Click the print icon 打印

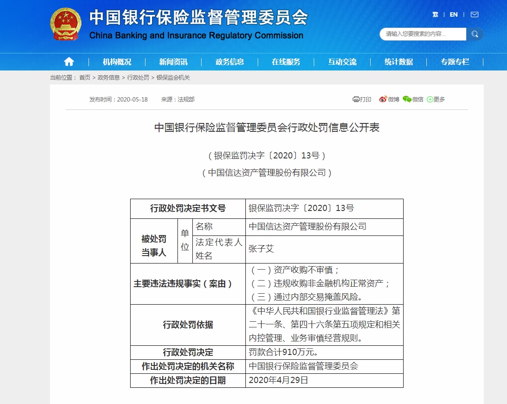pyautogui.click(x=362, y=99)
